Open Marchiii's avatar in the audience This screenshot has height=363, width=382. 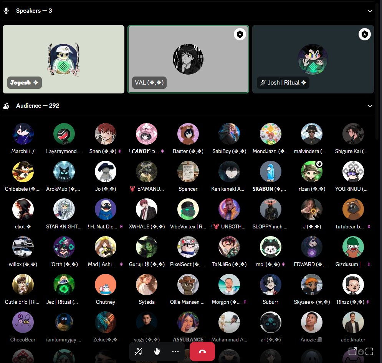tap(23, 134)
